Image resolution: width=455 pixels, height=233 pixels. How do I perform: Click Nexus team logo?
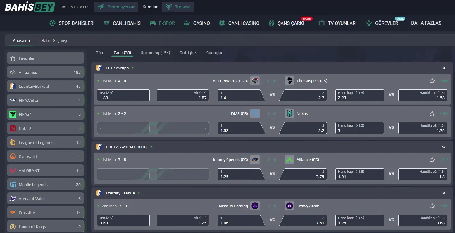[289, 113]
